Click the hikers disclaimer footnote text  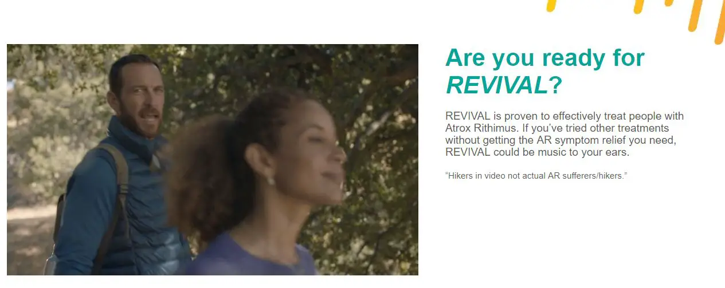point(536,176)
